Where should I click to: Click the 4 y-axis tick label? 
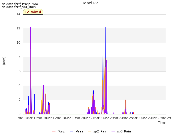[19, 86]
